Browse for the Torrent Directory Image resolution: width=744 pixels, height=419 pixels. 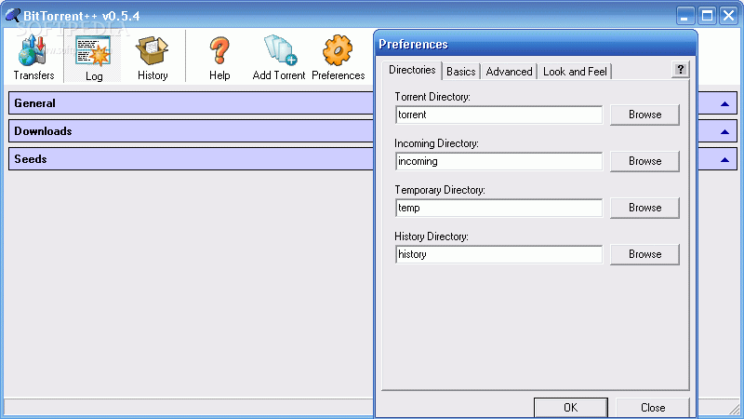[x=644, y=115]
